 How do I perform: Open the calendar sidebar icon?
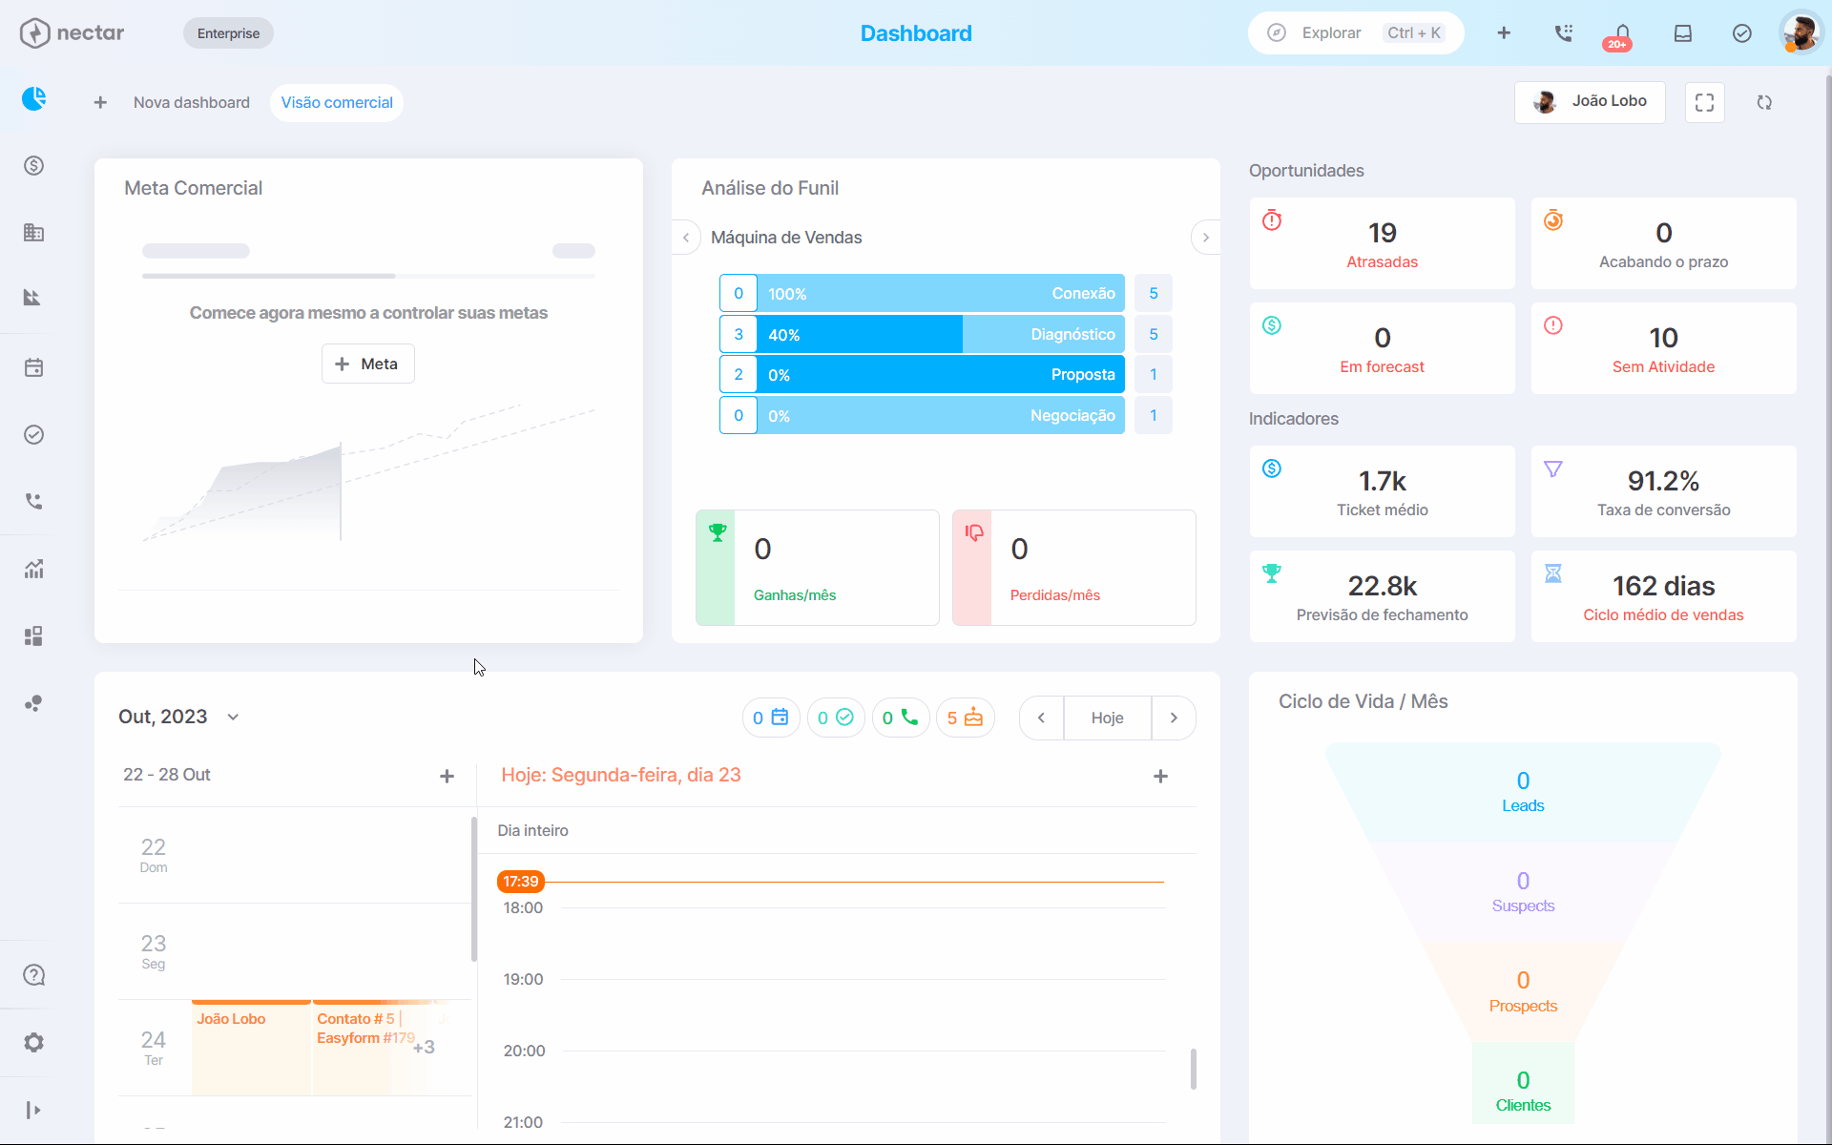(34, 367)
